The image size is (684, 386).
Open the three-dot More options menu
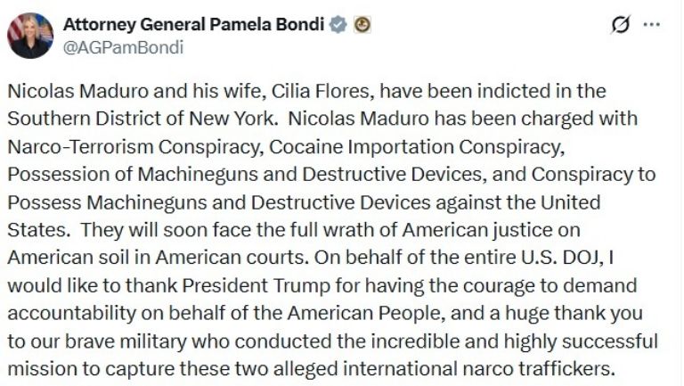[x=652, y=25]
